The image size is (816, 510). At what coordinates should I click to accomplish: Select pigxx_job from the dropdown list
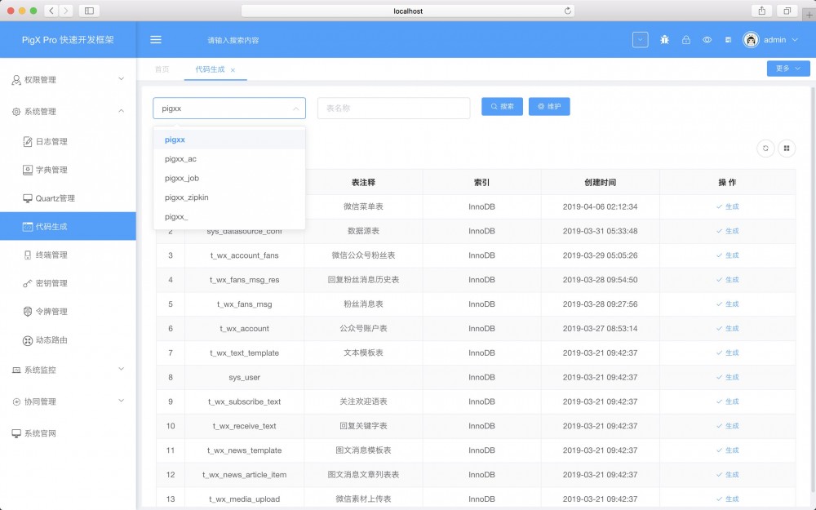coord(181,177)
